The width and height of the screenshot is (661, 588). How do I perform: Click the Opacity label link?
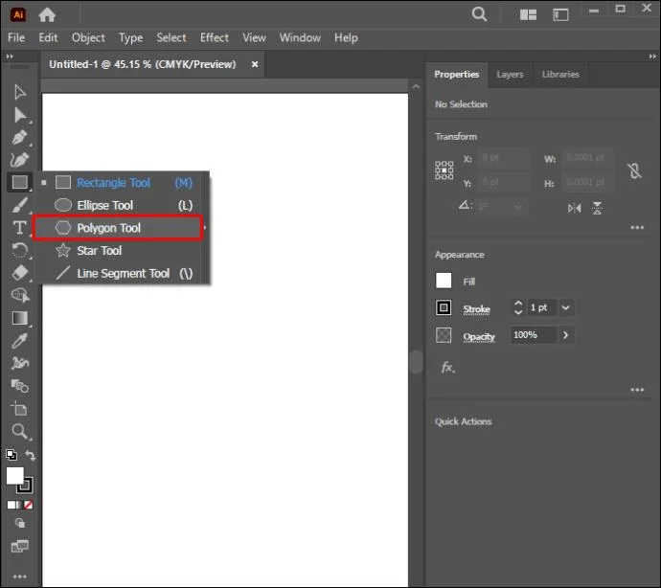[479, 337]
